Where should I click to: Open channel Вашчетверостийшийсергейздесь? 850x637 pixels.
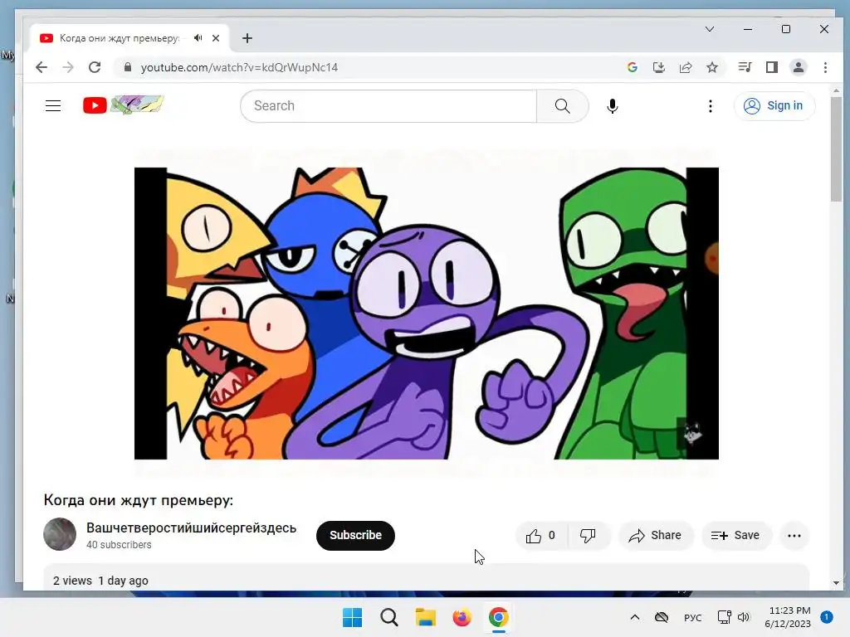(192, 528)
